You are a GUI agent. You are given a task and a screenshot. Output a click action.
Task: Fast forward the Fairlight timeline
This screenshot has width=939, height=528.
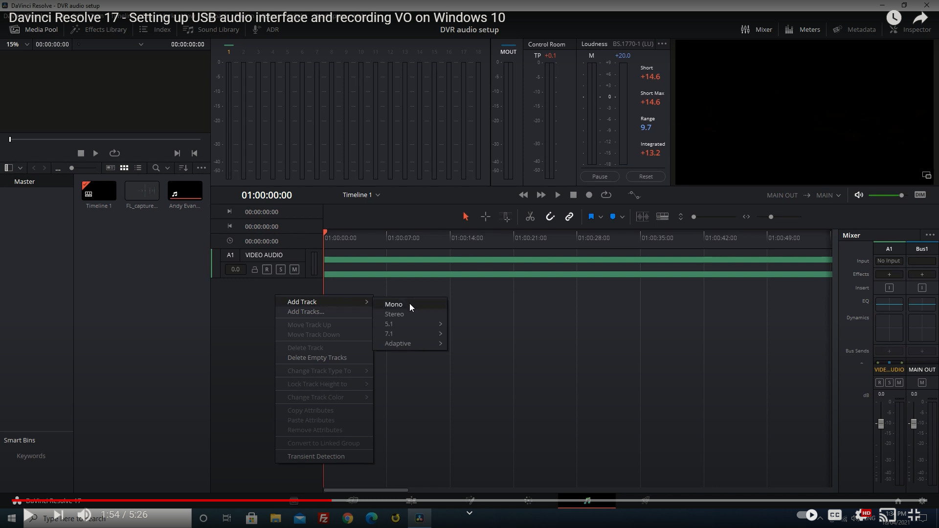point(541,195)
